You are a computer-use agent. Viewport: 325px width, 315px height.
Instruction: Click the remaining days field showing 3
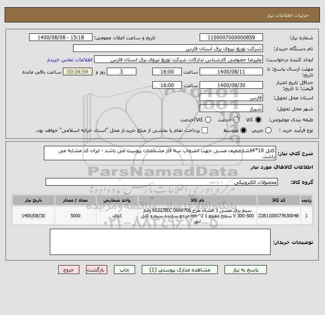tap(122, 71)
